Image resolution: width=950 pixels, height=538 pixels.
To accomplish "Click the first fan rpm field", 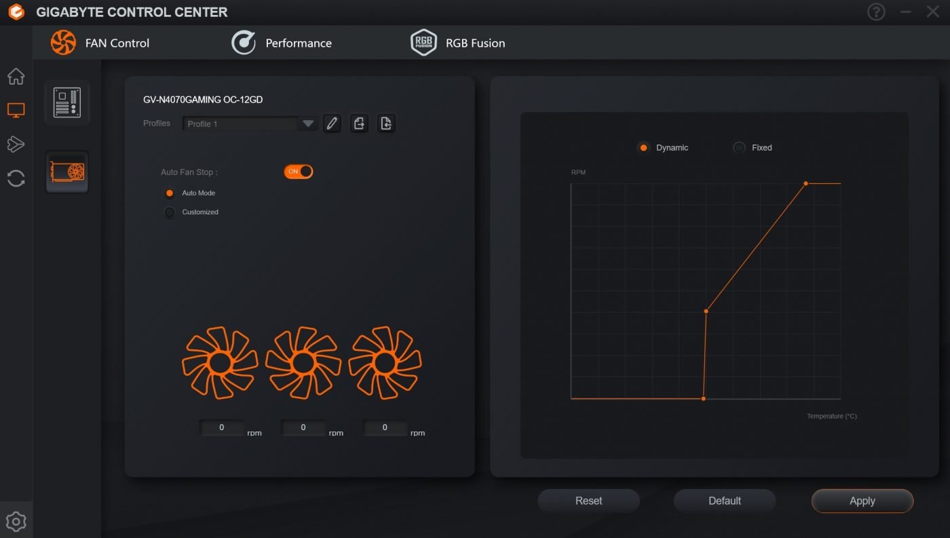I will point(221,427).
